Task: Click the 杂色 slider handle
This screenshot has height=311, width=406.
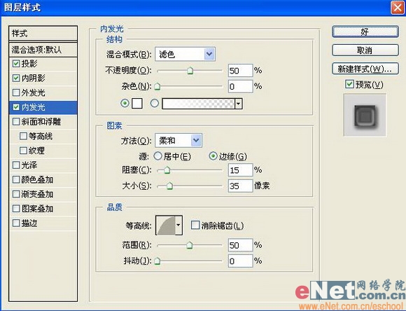Action: 157,86
